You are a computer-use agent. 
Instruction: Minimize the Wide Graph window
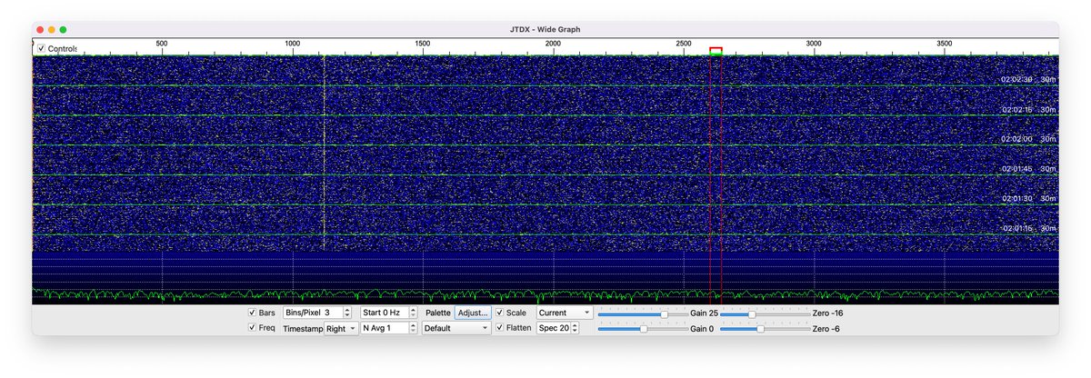[52, 30]
